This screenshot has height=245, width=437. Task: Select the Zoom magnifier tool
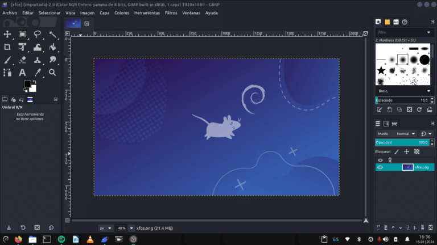point(52,73)
